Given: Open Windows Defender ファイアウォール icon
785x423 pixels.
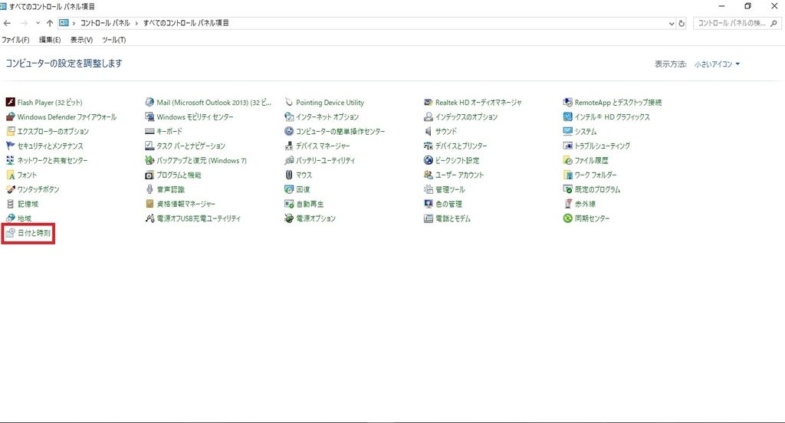Looking at the screenshot, I should coord(10,116).
